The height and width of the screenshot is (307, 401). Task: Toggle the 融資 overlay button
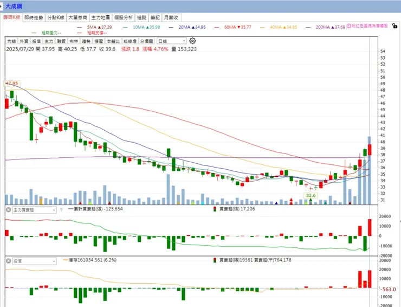61,41
